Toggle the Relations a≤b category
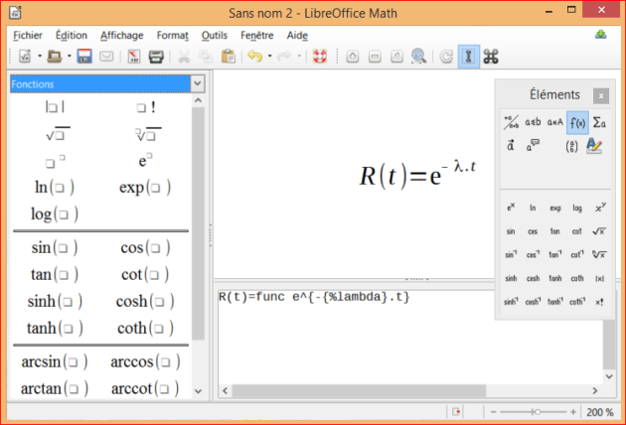The width and height of the screenshot is (626, 425). click(x=533, y=123)
